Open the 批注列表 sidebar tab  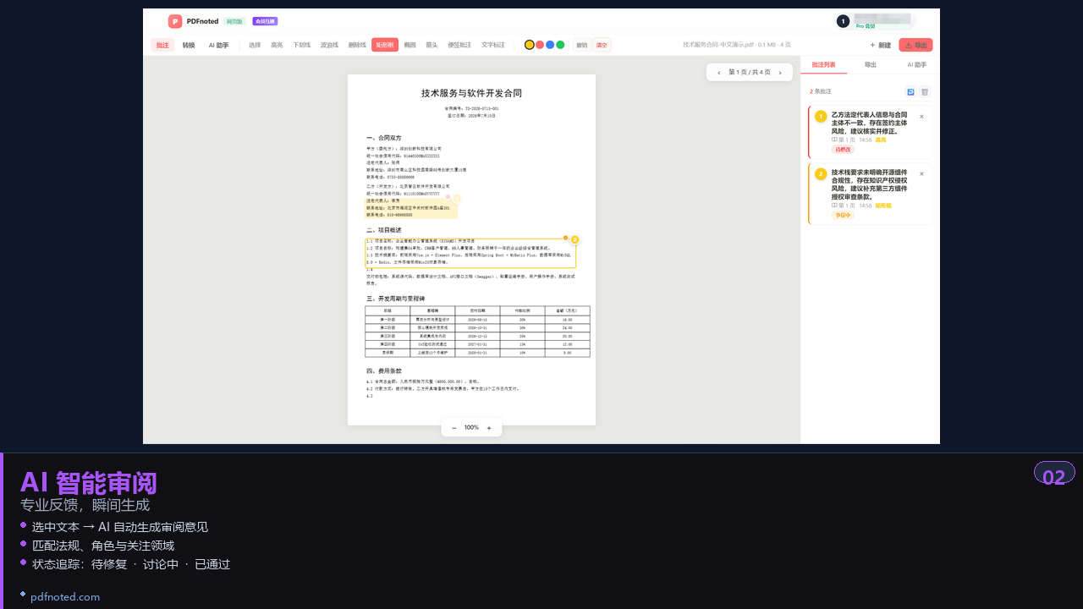(823, 64)
